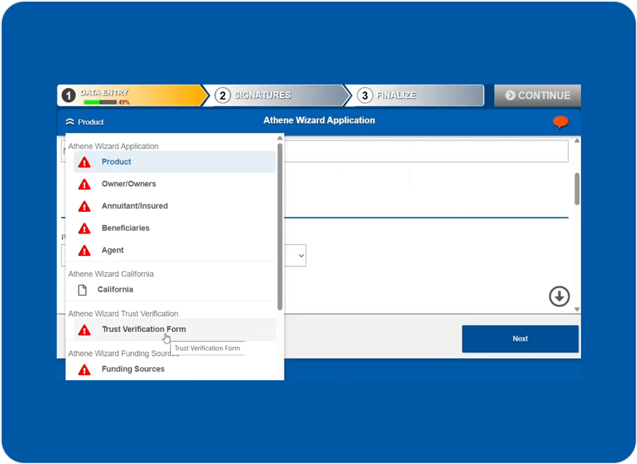Click the circled down-arrow icon
The height and width of the screenshot is (464, 637).
point(560,296)
